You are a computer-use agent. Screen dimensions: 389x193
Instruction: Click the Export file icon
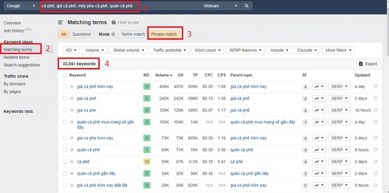(361, 64)
